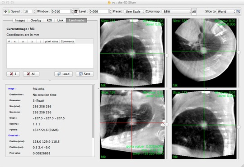The width and height of the screenshot is (244, 167).
Task: Switch to the Overlay tab
Action: click(x=36, y=20)
